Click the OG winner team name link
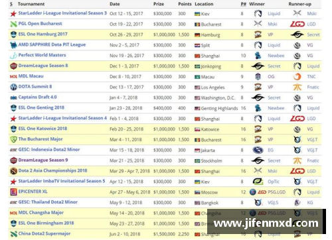 click(271, 77)
